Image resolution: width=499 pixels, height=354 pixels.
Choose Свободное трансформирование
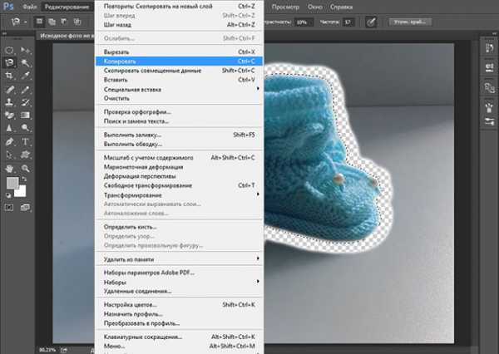[179, 185]
